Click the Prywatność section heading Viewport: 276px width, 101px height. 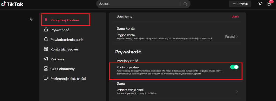(128, 52)
